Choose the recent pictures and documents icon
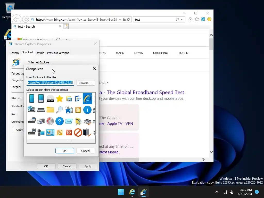Viewport: 264px width, 198px height. click(69, 110)
